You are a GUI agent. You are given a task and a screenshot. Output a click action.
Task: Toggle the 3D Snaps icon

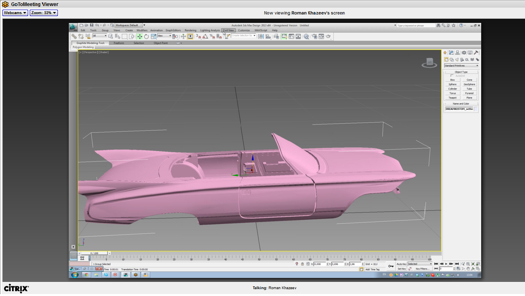pyautogui.click(x=198, y=36)
